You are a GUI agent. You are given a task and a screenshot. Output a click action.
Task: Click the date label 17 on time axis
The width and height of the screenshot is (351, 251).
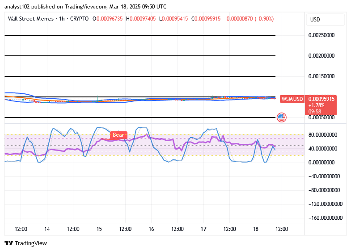pyautogui.click(x=203, y=229)
